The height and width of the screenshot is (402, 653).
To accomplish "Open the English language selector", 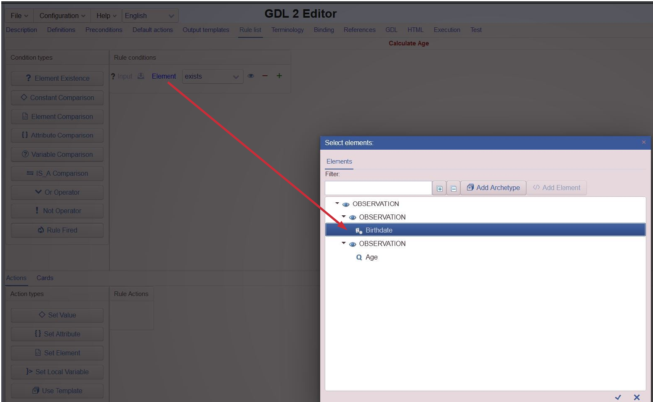I will (x=149, y=16).
